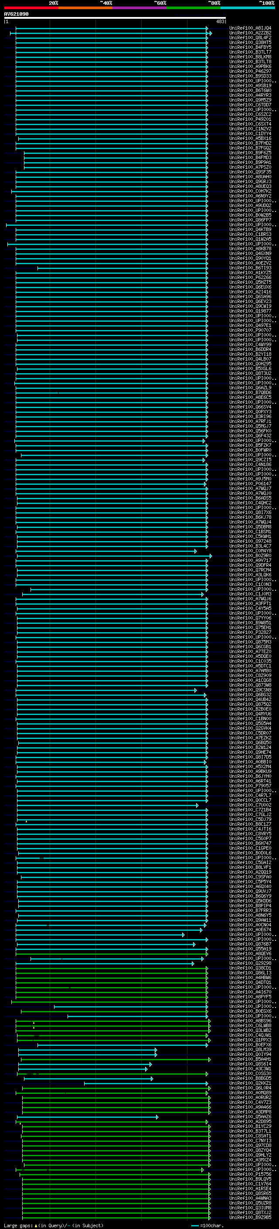Screen dimensions: 279x1229
Task: Select the UniRef100_C1DYY4 label
Action: tap(250, 133)
